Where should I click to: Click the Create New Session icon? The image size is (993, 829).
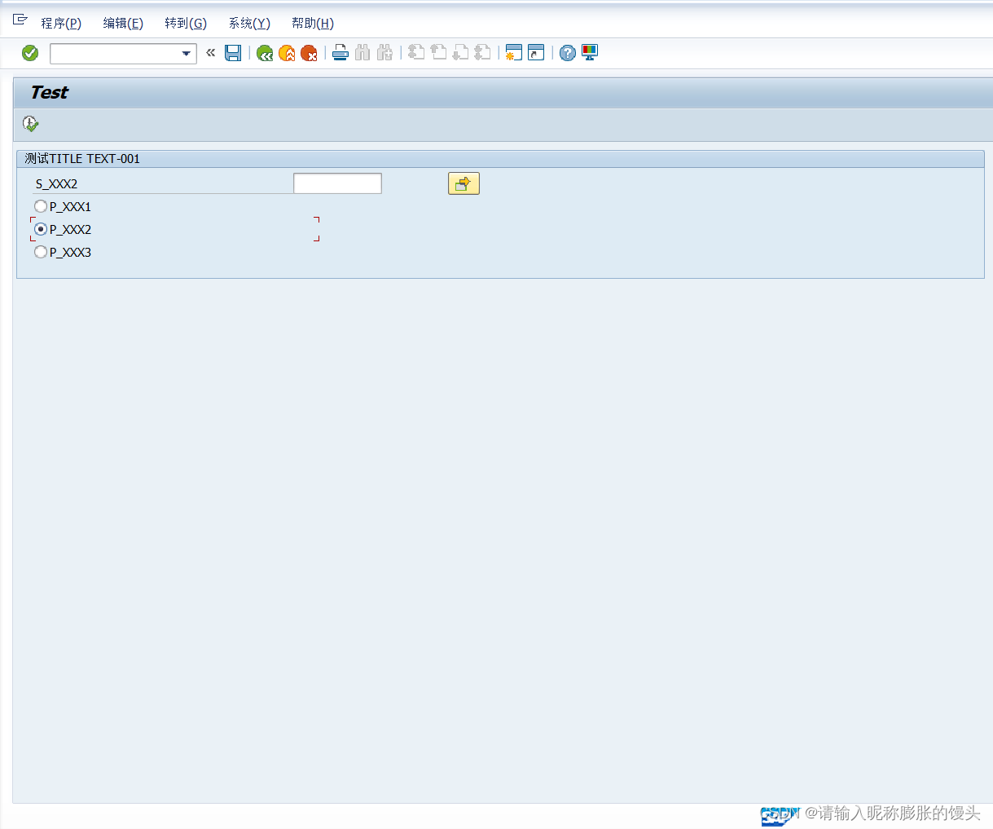tap(513, 53)
